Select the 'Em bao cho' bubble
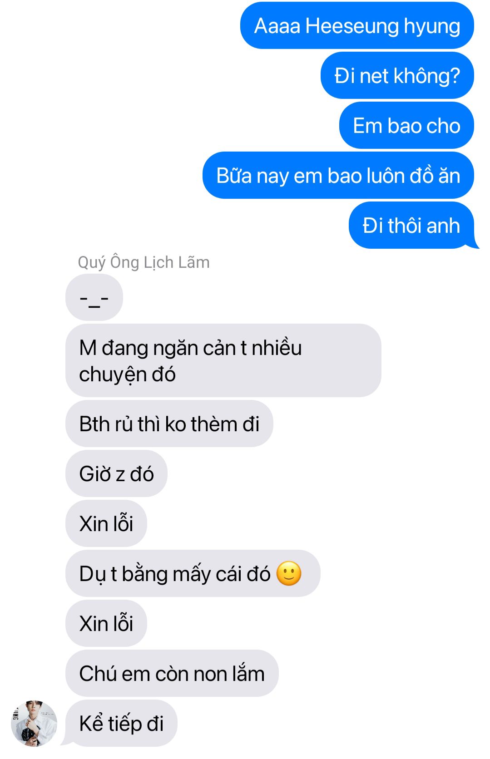The image size is (490, 759). pos(406,125)
